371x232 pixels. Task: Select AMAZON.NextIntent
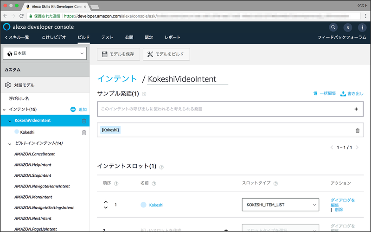coord(33,218)
